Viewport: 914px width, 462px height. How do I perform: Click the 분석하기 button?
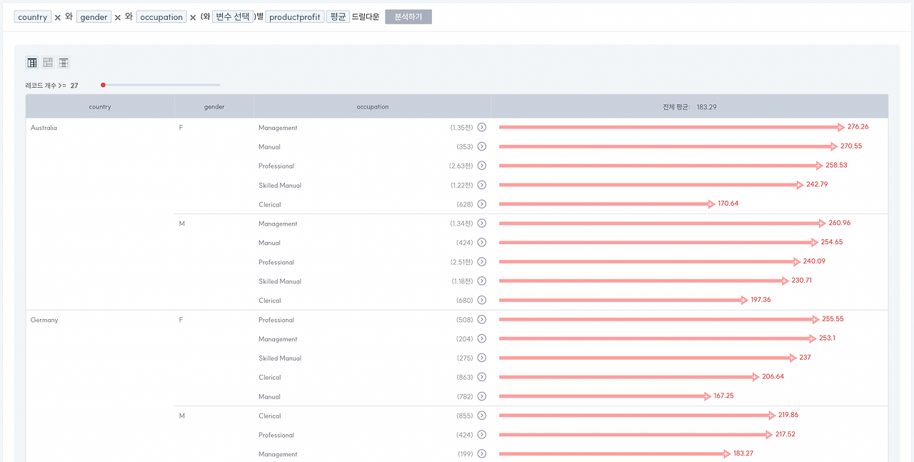click(408, 16)
